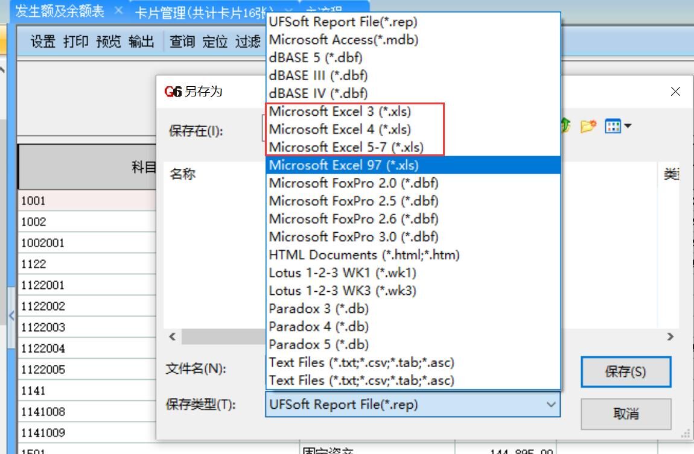Select account row 1002001
The width and height of the screenshot is (694, 454).
[x=87, y=243]
